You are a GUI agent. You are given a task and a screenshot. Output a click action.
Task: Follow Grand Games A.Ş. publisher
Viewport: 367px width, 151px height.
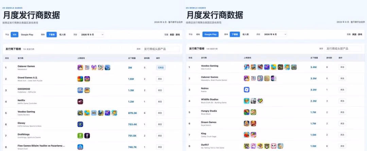pos(160,79)
